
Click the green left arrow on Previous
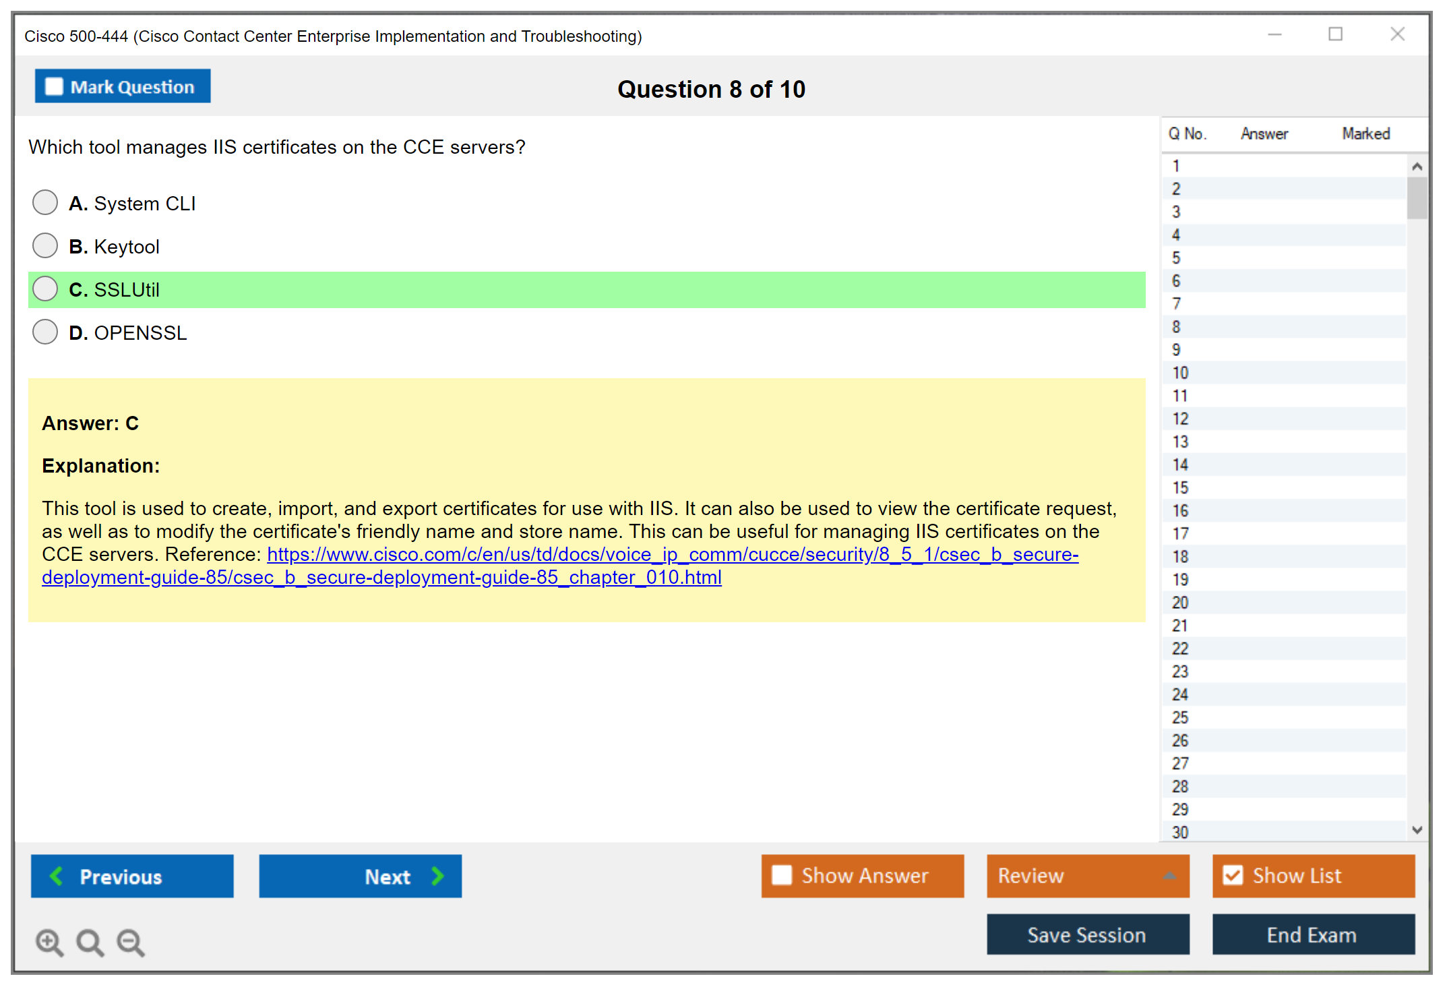pyautogui.click(x=57, y=876)
